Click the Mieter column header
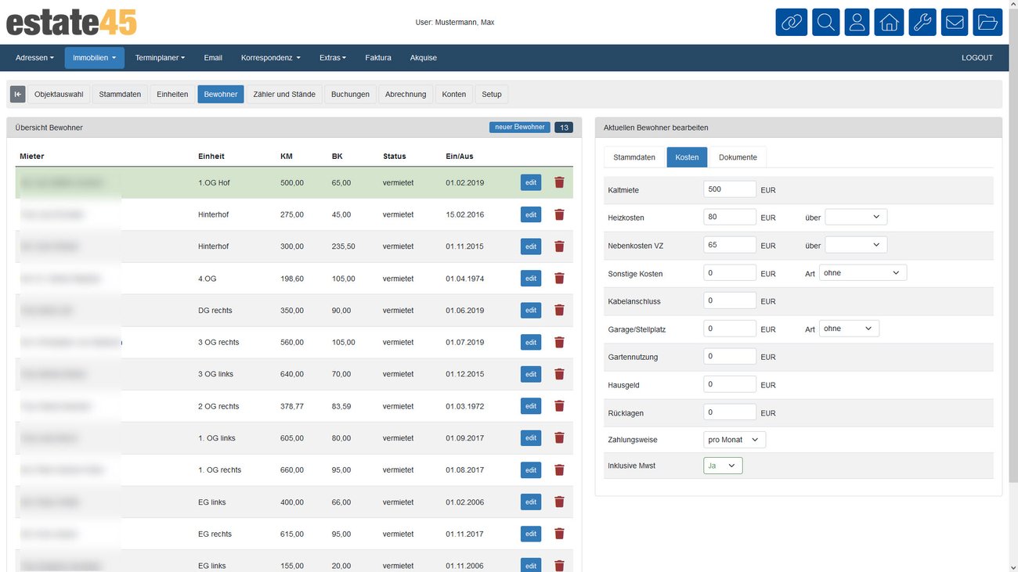Screen dimensions: 1018x572 32,156
